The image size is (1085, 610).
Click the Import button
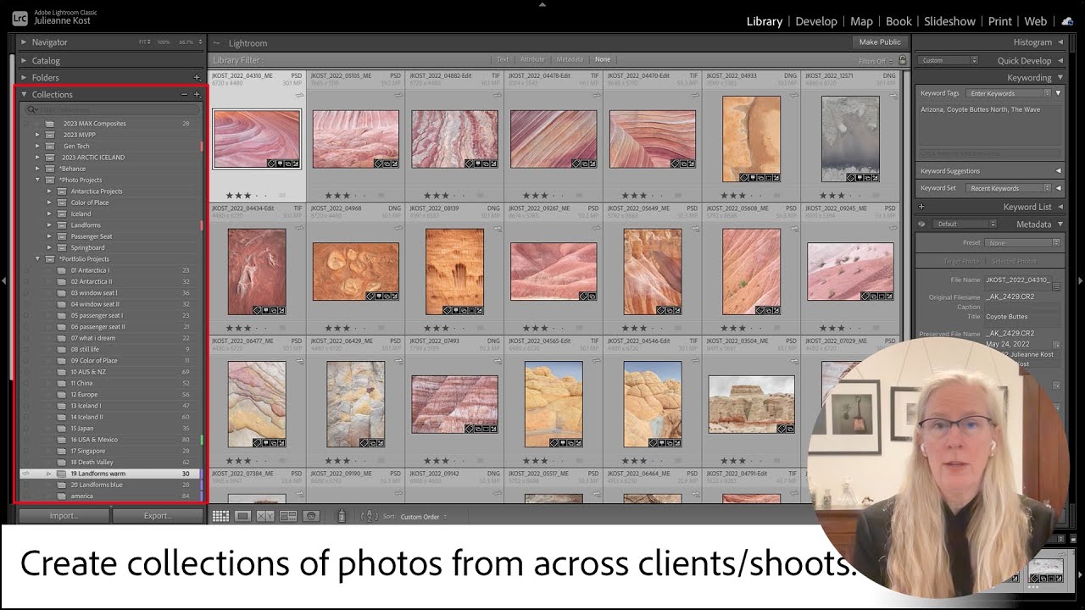coord(64,516)
